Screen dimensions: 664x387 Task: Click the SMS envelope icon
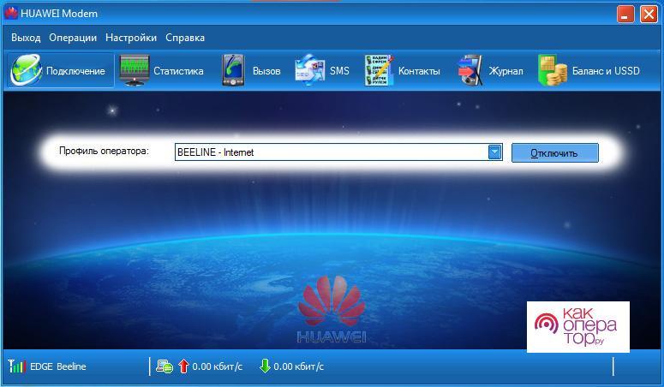point(310,70)
